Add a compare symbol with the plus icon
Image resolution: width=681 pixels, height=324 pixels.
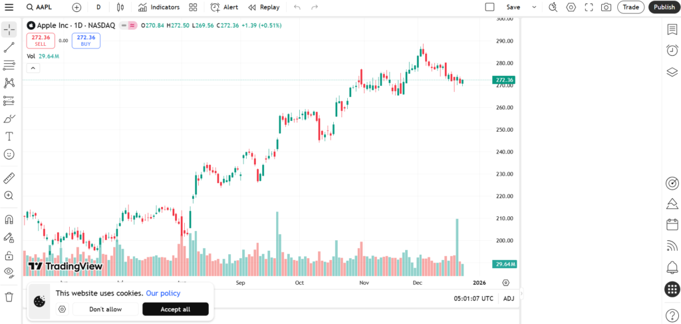[76, 7]
